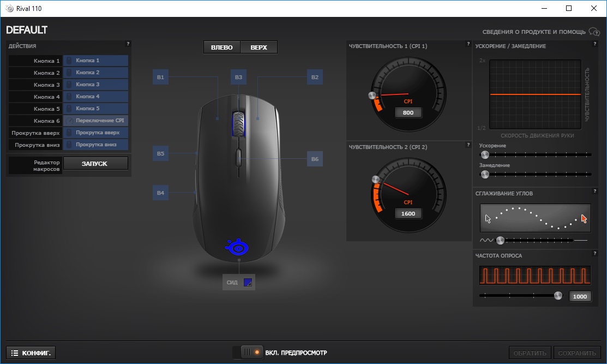Screen dimensions: 607x364
Task: Click the ОБРАТИТЬ revert button
Action: [x=530, y=353]
